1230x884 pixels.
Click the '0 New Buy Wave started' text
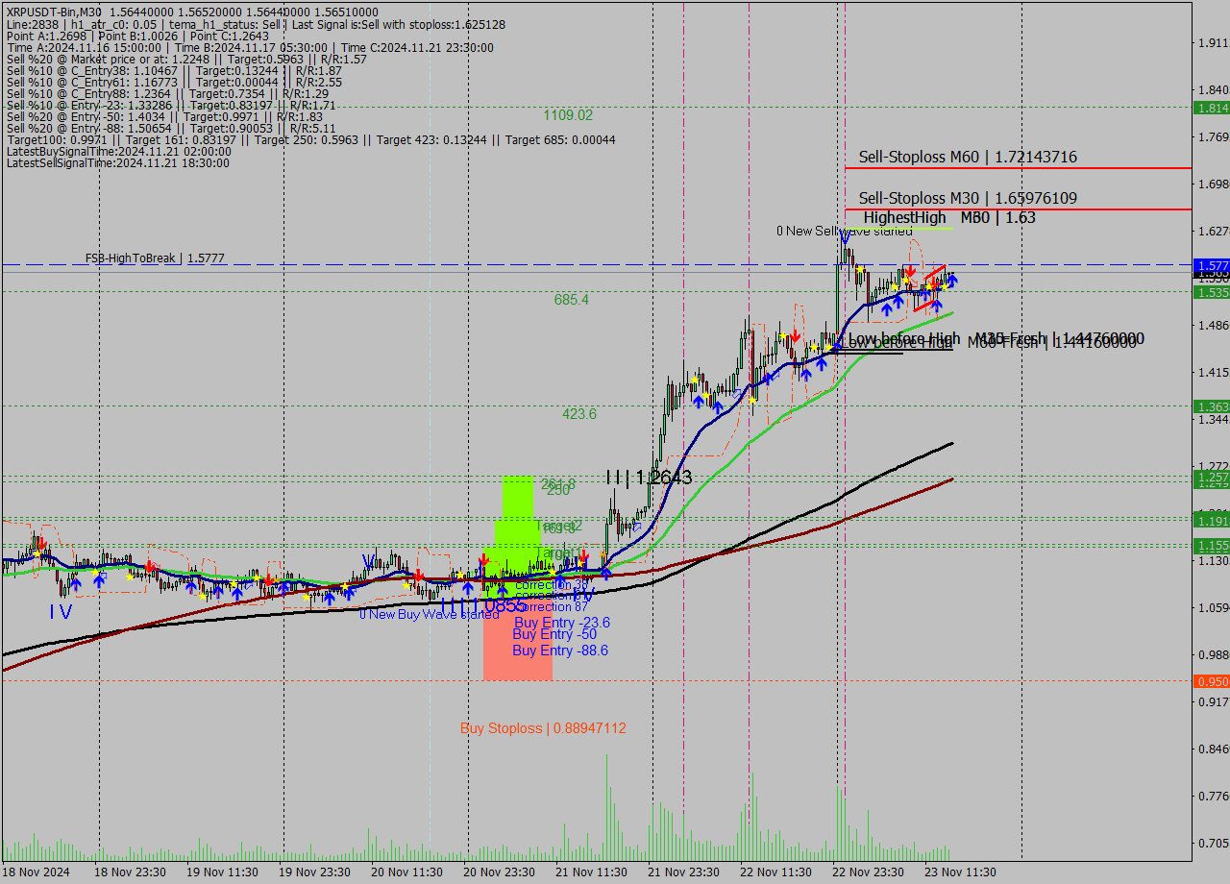(x=429, y=614)
